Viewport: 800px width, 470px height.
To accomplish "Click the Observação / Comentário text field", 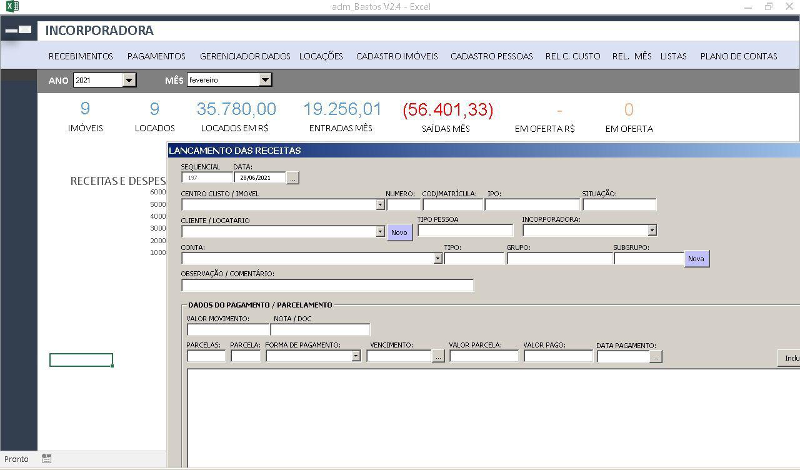I will tap(327, 286).
